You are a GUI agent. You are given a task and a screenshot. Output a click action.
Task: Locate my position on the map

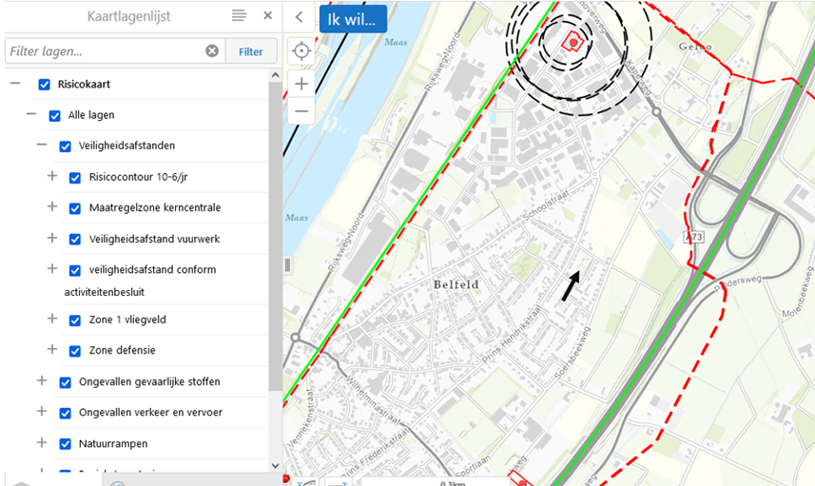point(301,51)
